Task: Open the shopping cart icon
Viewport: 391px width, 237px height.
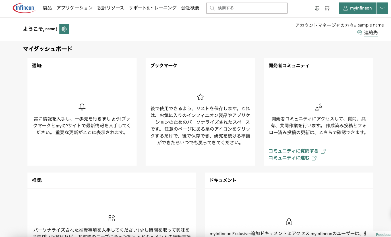Action: [x=327, y=8]
